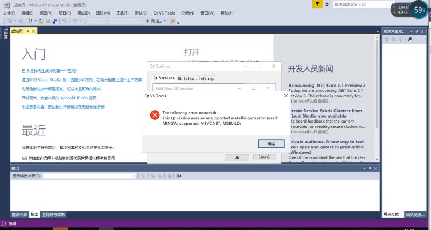Toggle auto-hide pin on output panel
This screenshot has width=431, height=230.
pos(370,168)
